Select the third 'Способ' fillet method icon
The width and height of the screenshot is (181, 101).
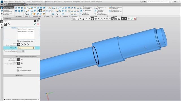click(x=25, y=45)
